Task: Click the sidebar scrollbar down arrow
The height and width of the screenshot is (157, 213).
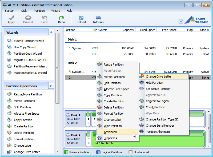Action: [58, 151]
